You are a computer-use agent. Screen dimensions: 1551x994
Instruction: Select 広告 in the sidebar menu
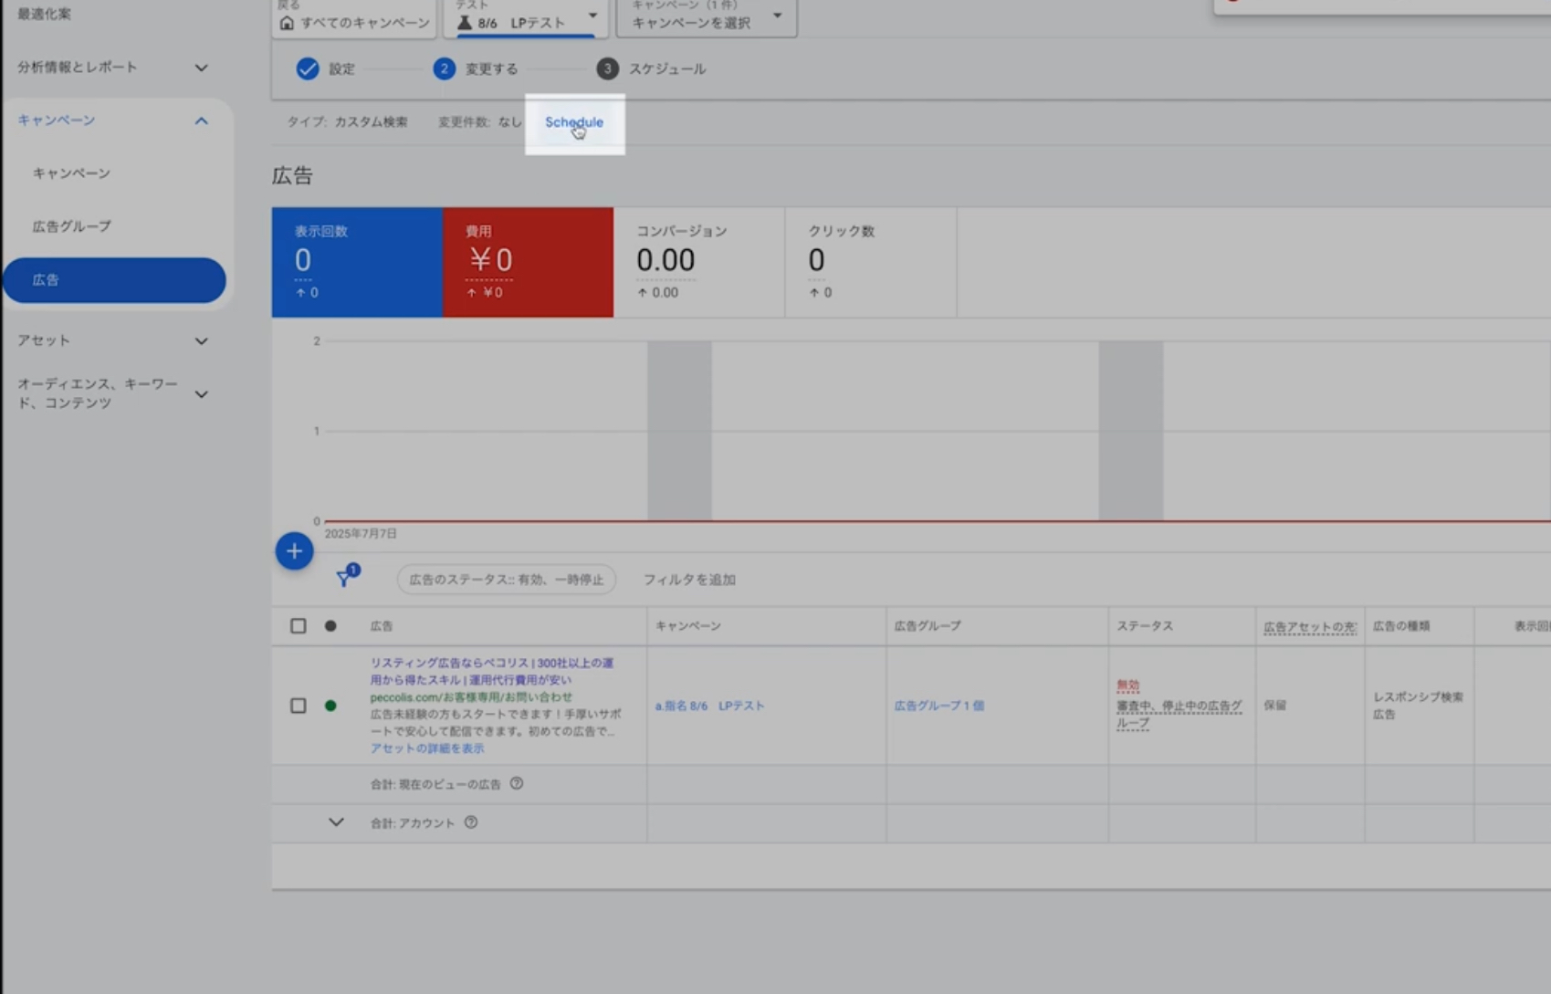point(114,280)
